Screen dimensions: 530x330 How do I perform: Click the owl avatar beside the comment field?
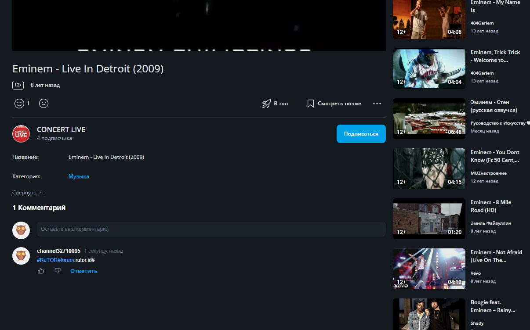pos(21,230)
